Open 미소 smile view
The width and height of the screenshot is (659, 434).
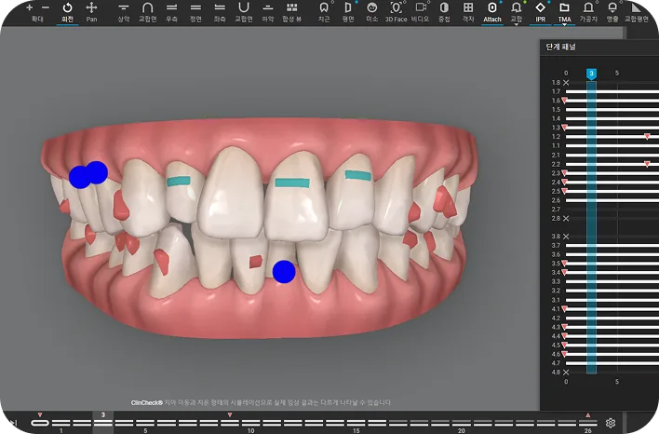[371, 12]
